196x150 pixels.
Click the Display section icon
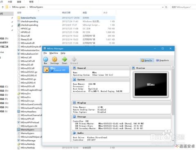pyautogui.click(x=74, y=103)
